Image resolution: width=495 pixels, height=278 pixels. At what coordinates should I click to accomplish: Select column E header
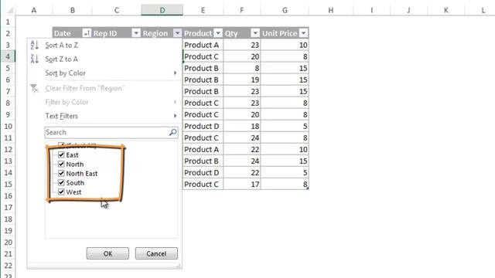pyautogui.click(x=203, y=10)
